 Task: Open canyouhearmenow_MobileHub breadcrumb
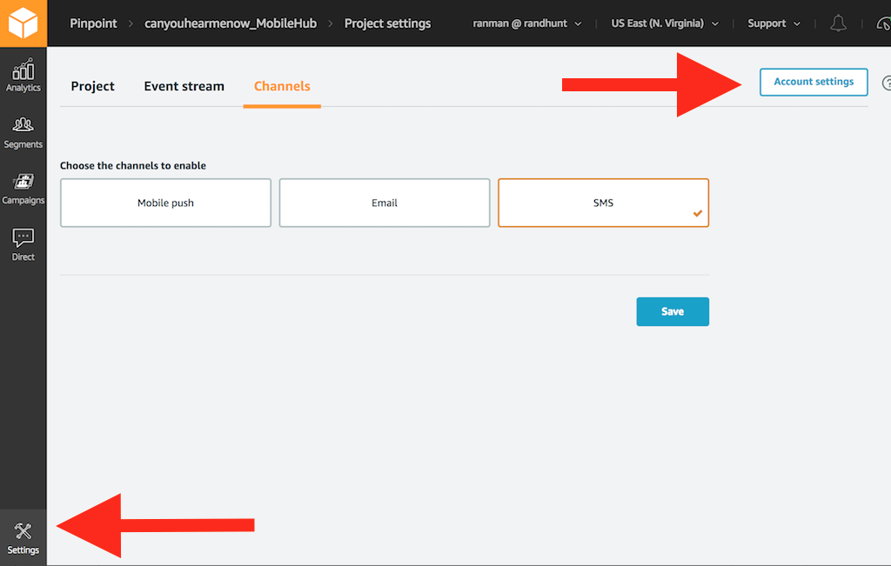tap(230, 23)
